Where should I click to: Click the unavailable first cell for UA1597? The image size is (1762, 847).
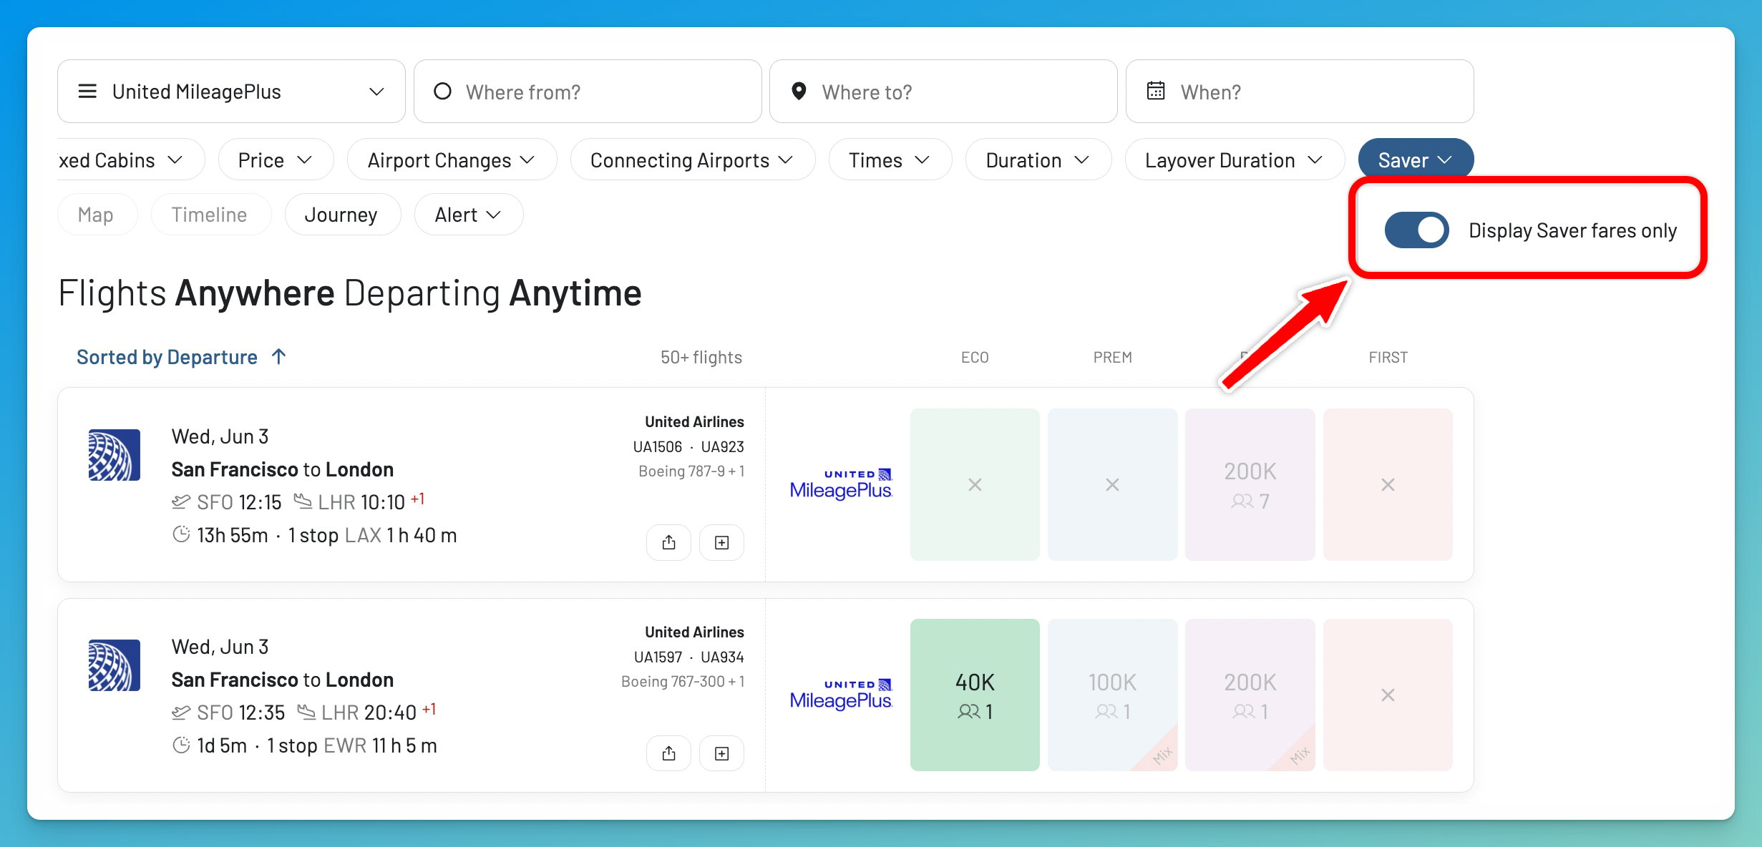tap(1388, 695)
